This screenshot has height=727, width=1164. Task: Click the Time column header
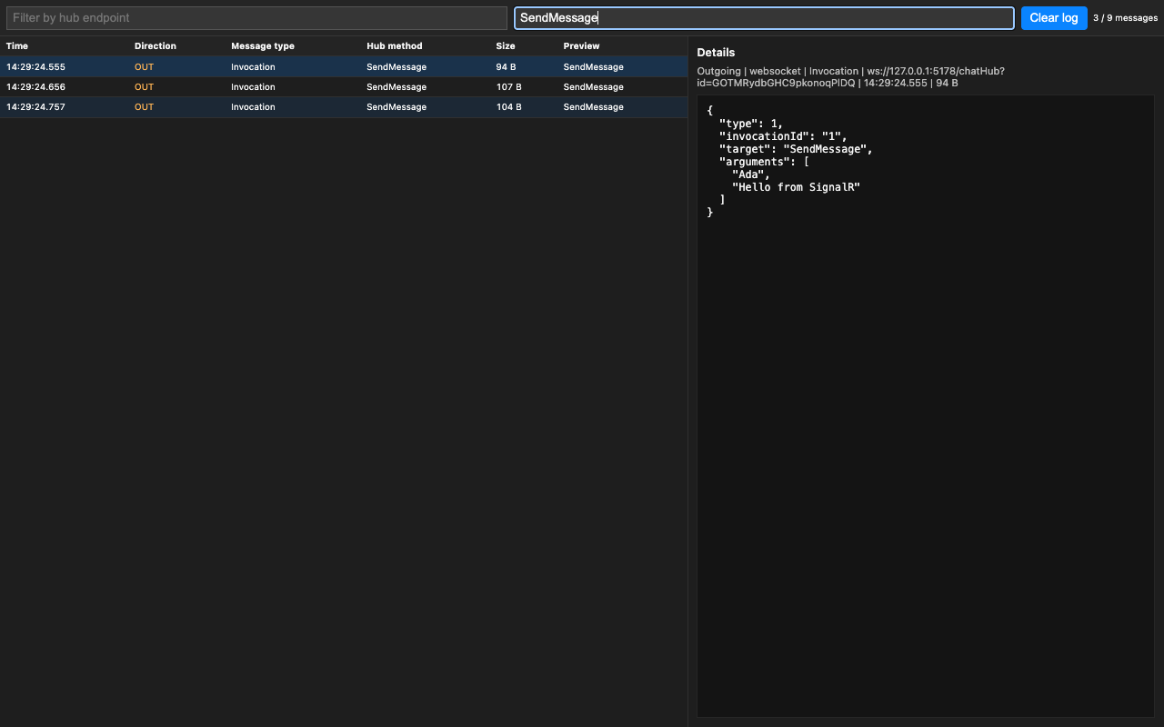(17, 46)
